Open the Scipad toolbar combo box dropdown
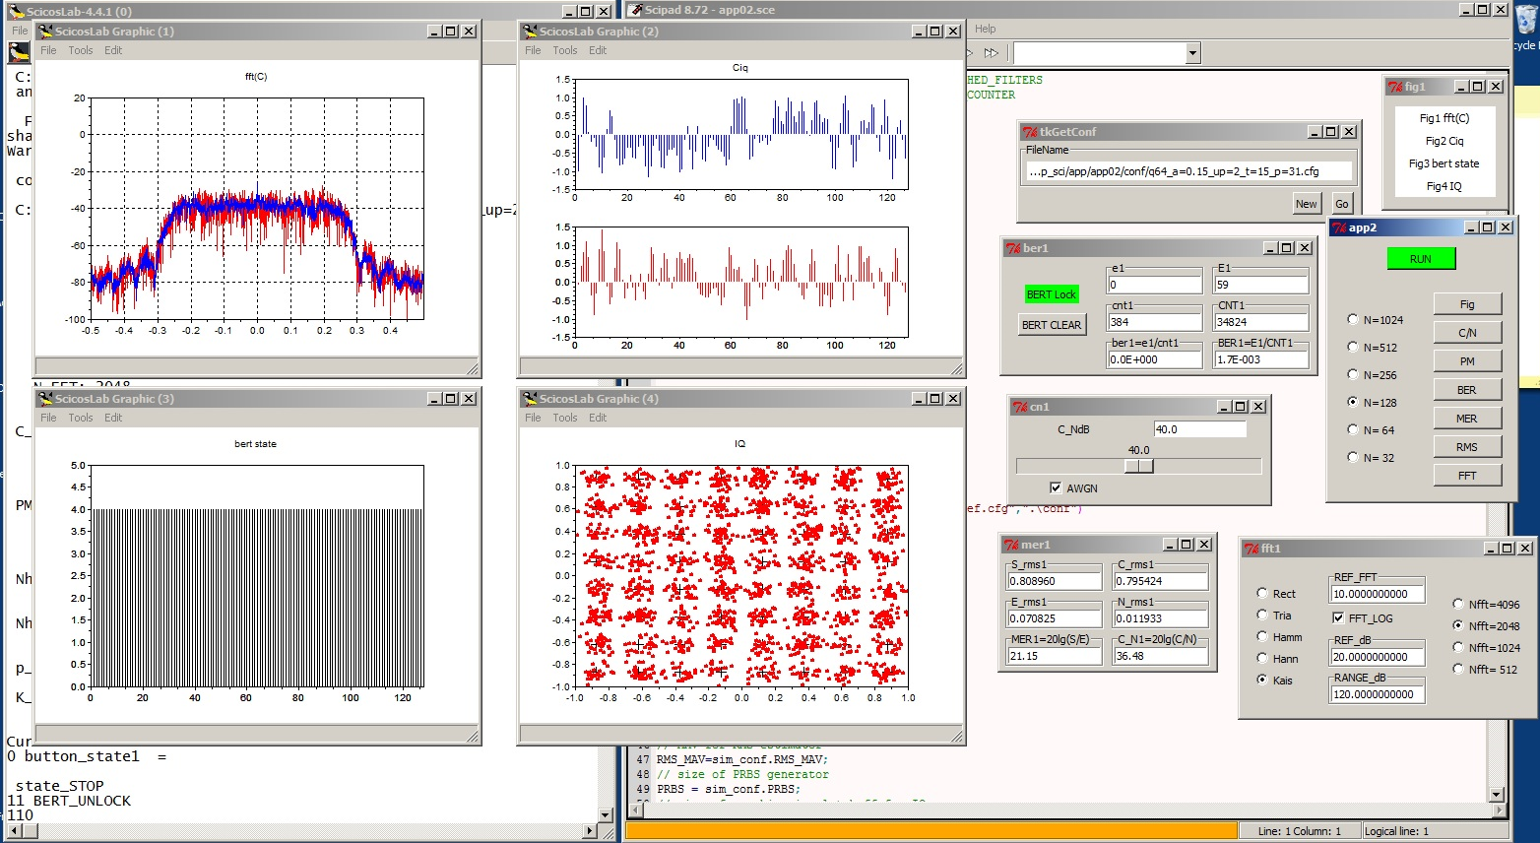 (1192, 53)
